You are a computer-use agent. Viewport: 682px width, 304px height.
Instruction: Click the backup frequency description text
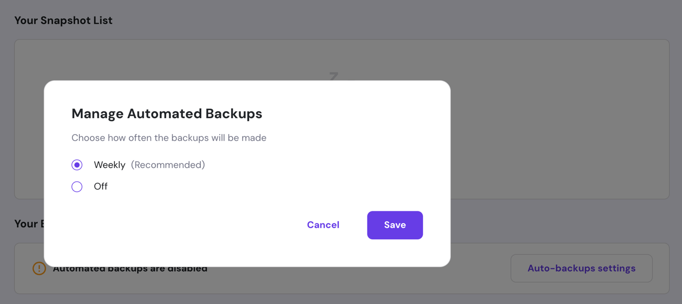click(169, 138)
